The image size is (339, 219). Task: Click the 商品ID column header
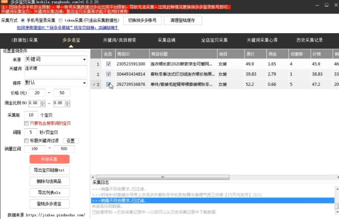(x=132, y=54)
